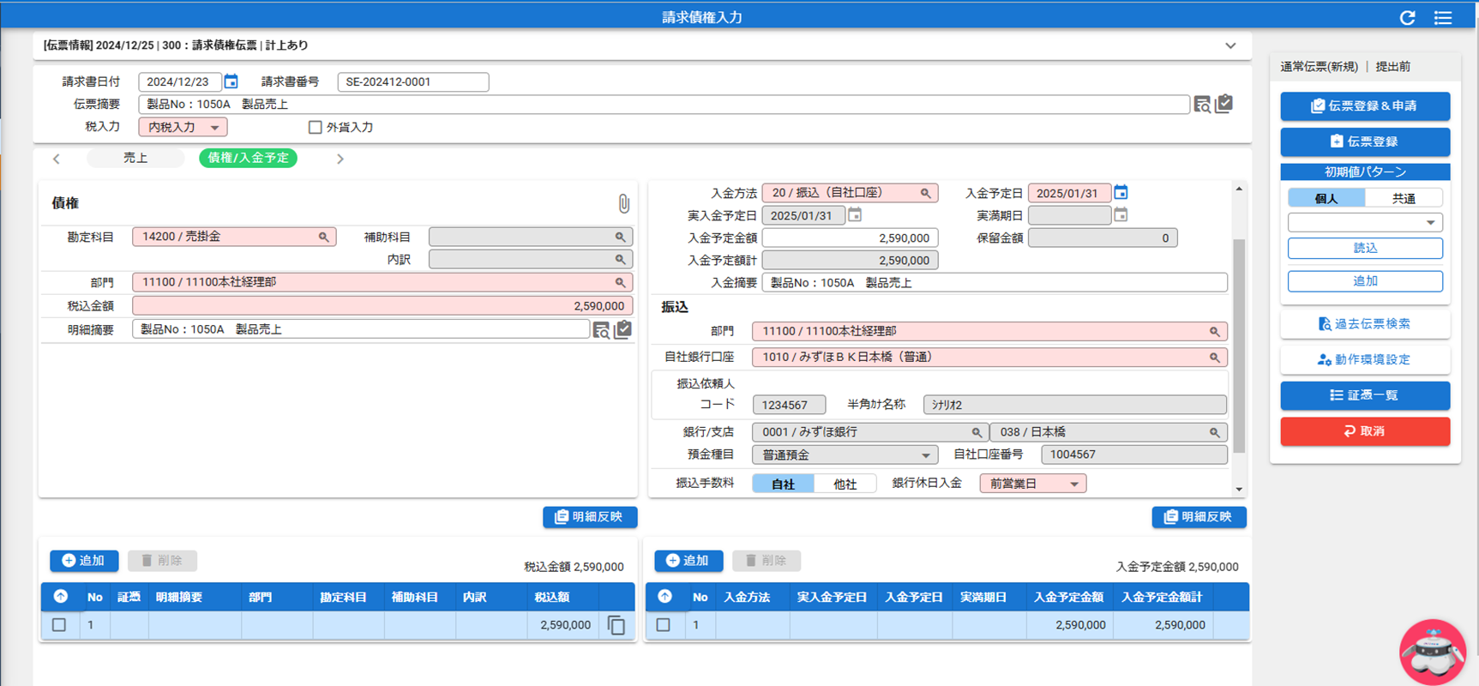Click the up-arrow icon in 債権 table header
1479x686 pixels.
[61, 596]
